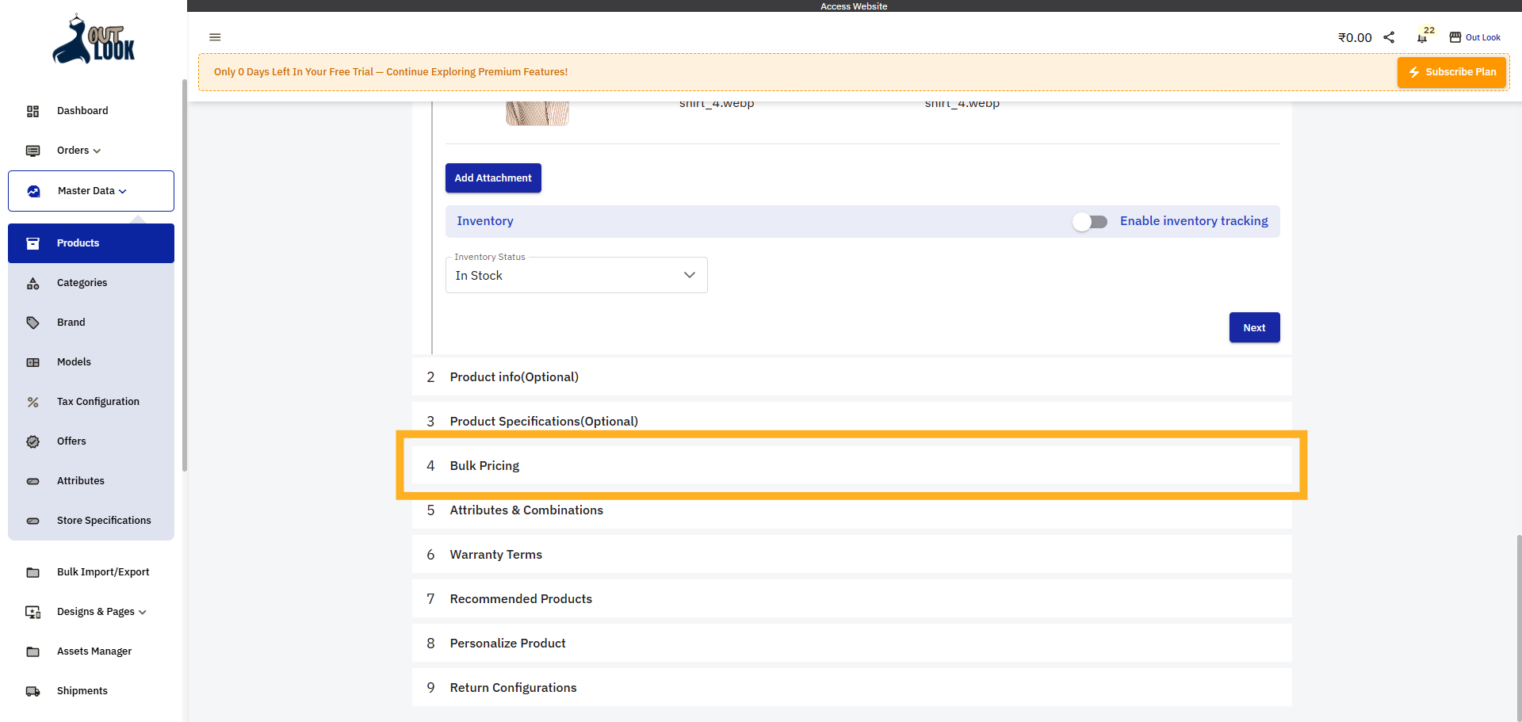This screenshot has width=1522, height=722.
Task: Open the Offers badge icon
Action: (x=33, y=441)
